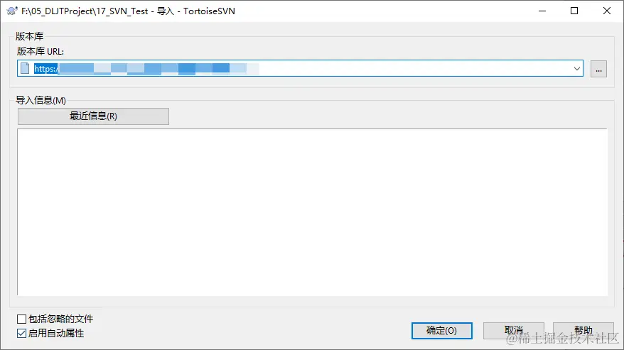Click the document icon inside URL field

(x=25, y=68)
